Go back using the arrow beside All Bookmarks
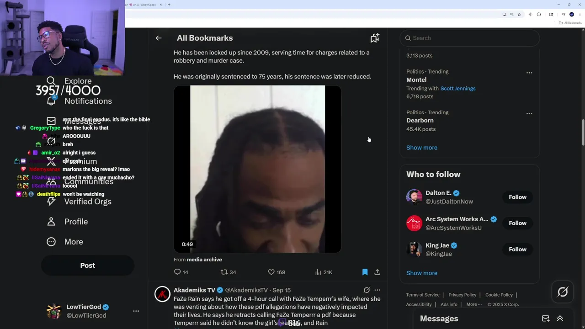Viewport: 585px width, 329px height. (159, 38)
